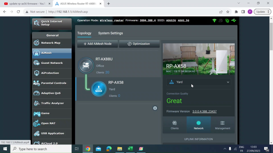273x153 pixels.
Task: Click the RP-AX58 node icon
Action: [x=99, y=89]
